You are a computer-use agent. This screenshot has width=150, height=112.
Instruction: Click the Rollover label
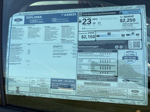(x=81, y=72)
